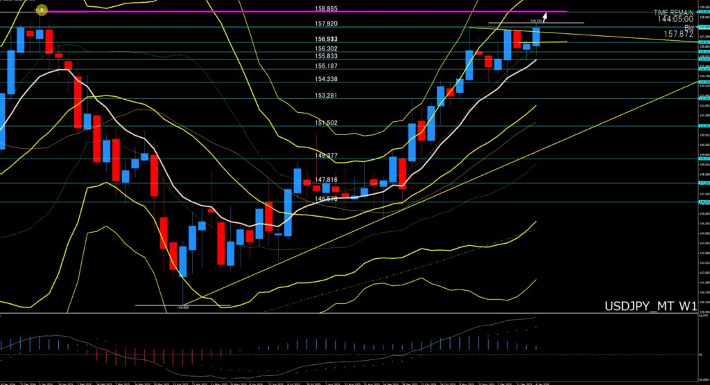Image resolution: width=710 pixels, height=385 pixels.
Task: Click the right-side price scale axis
Action: click(x=702, y=173)
